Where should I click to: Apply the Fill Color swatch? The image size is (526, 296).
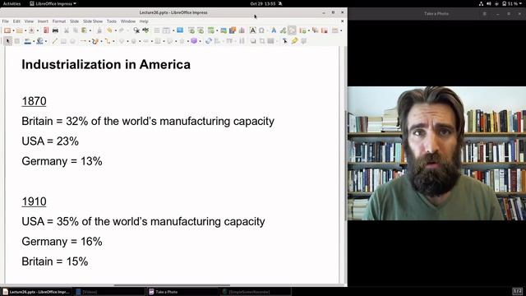point(40,41)
